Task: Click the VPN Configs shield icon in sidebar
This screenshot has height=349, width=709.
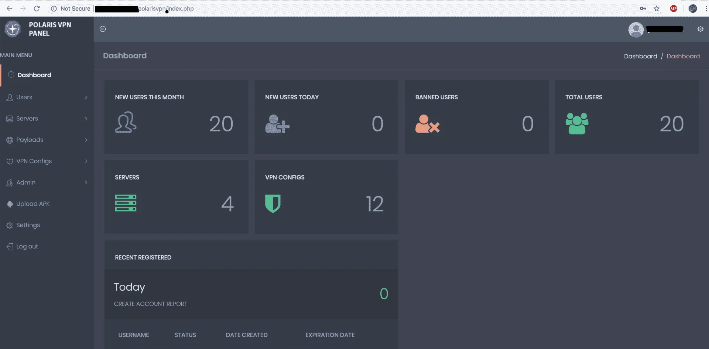Action: pyautogui.click(x=10, y=161)
